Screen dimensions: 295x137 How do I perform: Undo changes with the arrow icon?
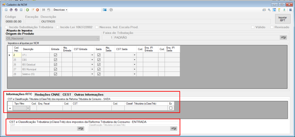[49, 10]
